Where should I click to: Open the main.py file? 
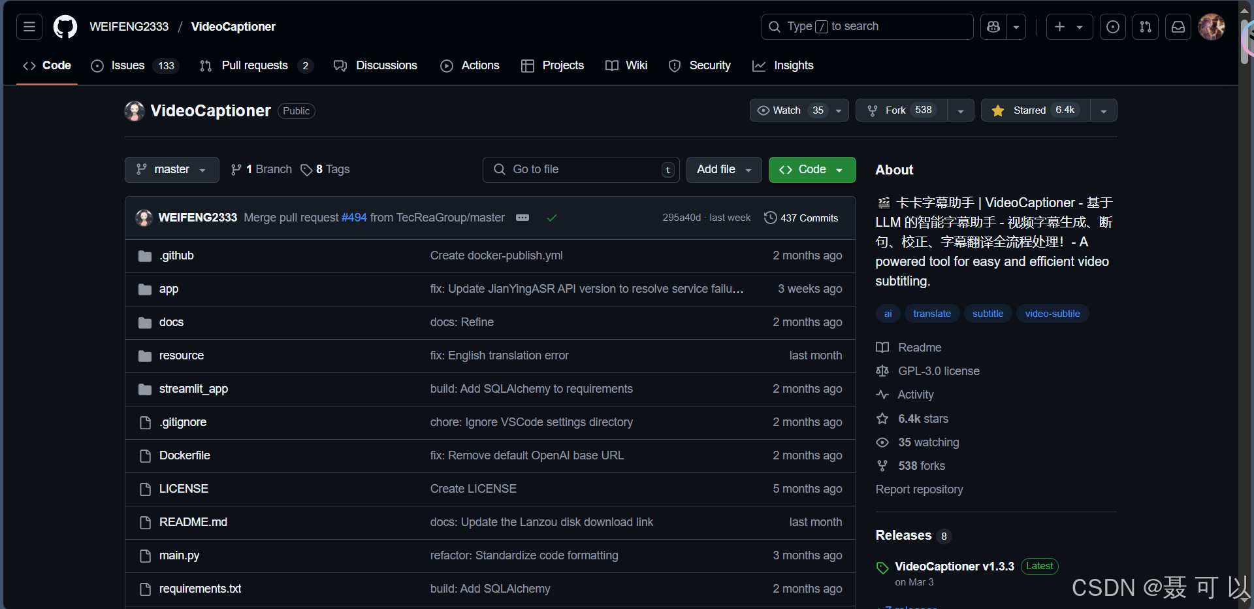click(x=179, y=555)
